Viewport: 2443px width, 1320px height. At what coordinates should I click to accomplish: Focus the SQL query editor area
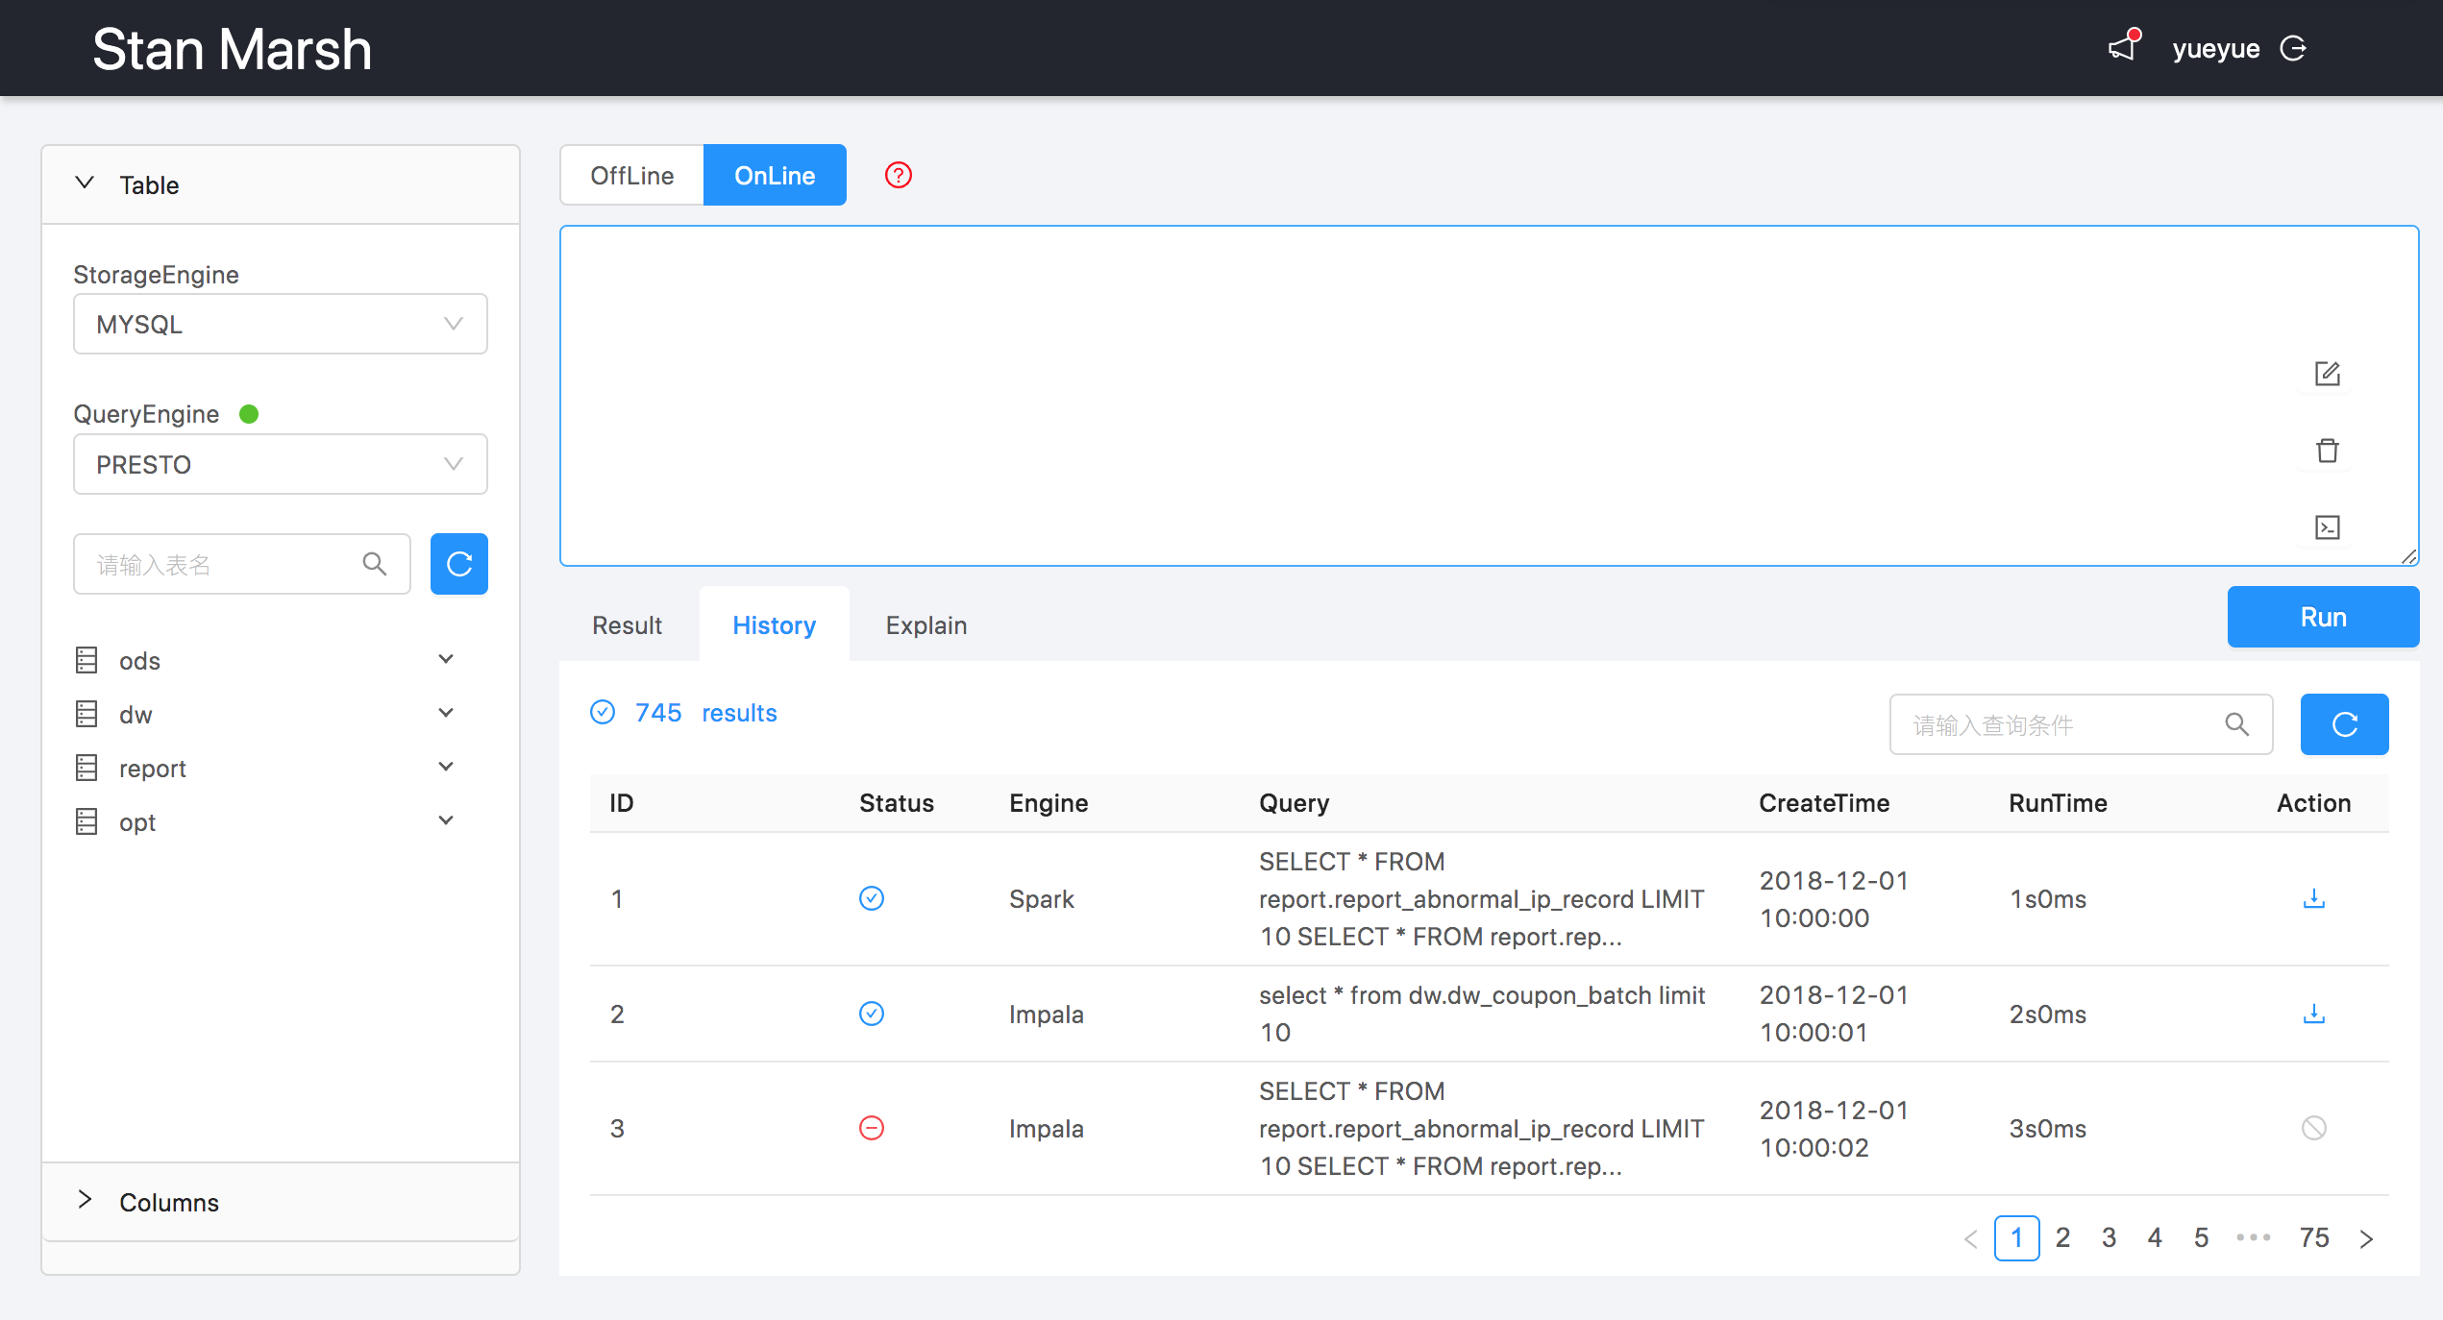coord(1489,396)
